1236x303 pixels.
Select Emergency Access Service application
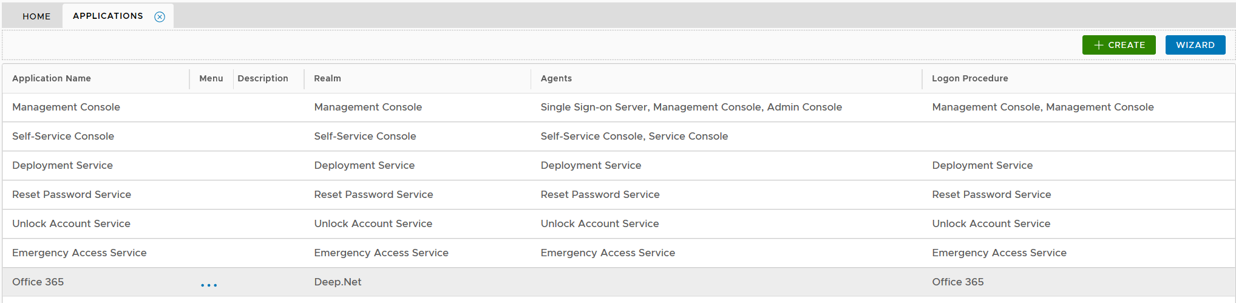pos(80,253)
